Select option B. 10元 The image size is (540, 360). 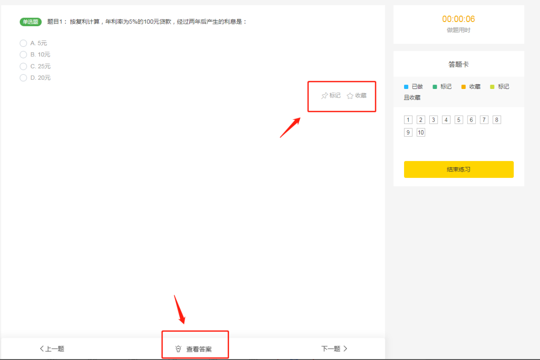[x=23, y=55]
